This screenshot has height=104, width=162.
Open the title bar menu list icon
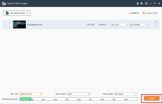pos(146,4)
